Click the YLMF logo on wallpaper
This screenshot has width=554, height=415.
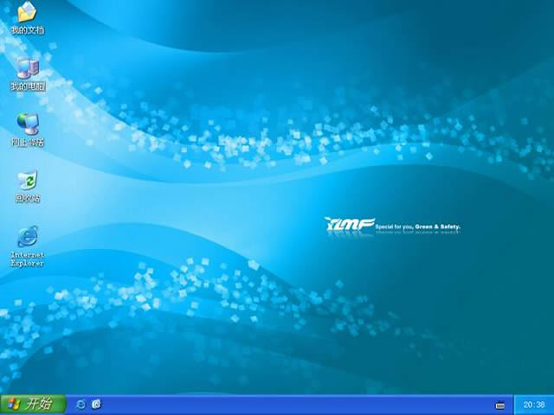click(x=349, y=227)
